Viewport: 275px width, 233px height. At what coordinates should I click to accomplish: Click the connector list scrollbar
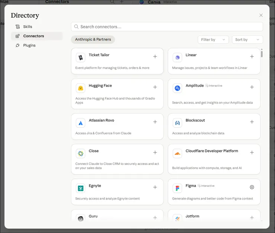point(262,54)
